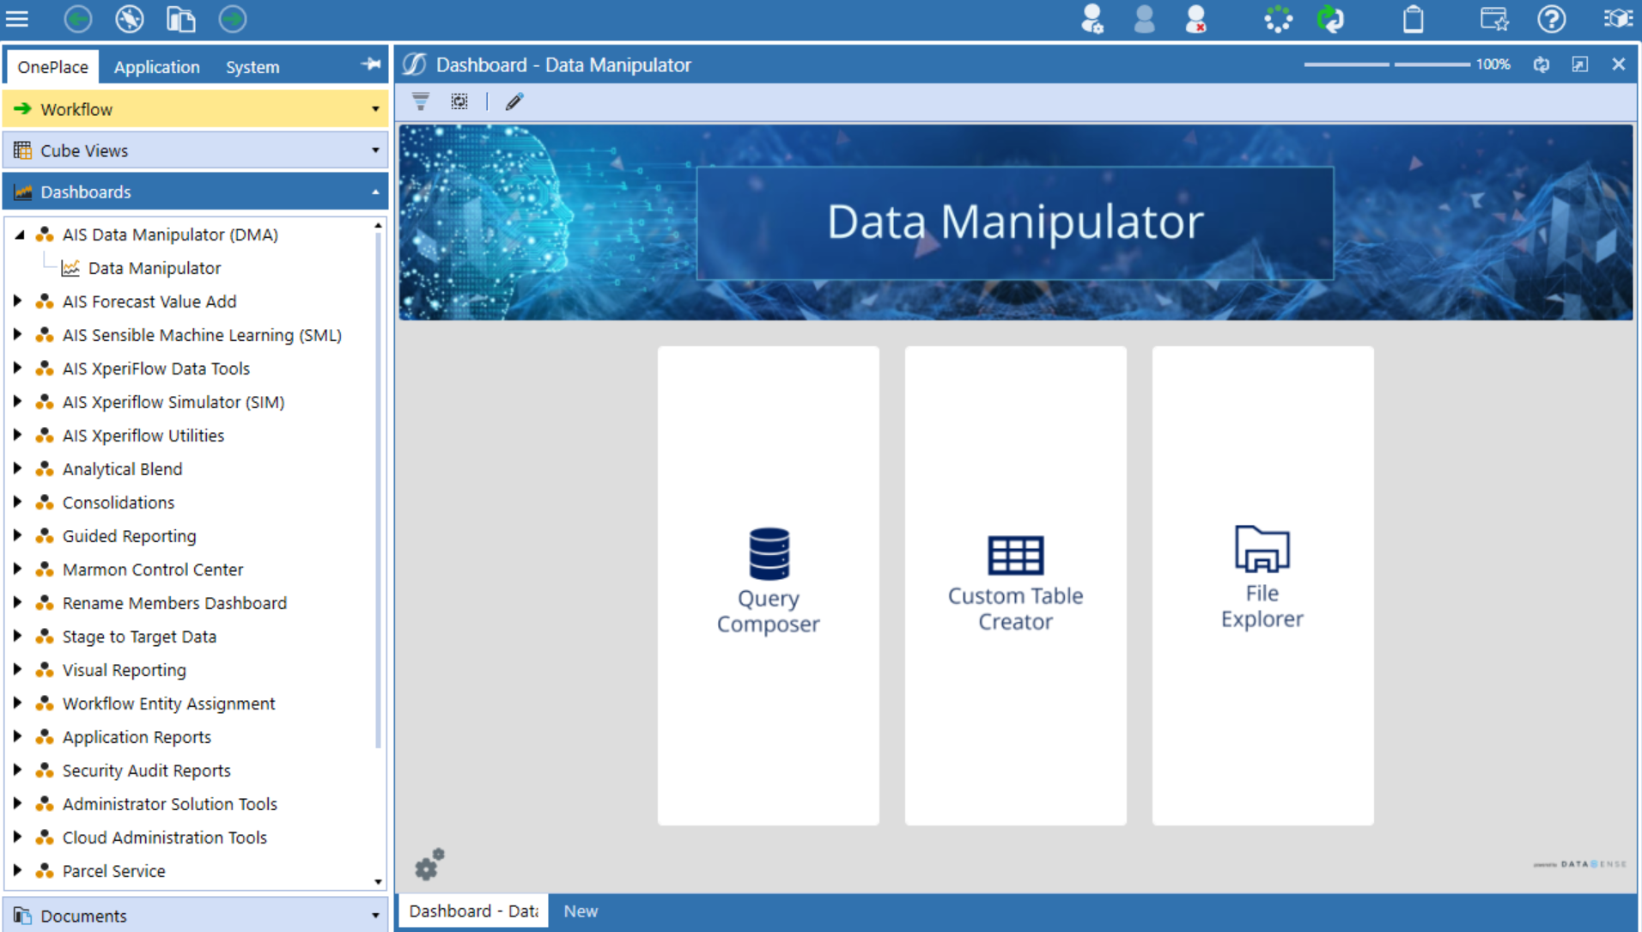Expand AIS Forecast Value Add node
Viewport: 1642px width, 932px height.
tap(17, 302)
